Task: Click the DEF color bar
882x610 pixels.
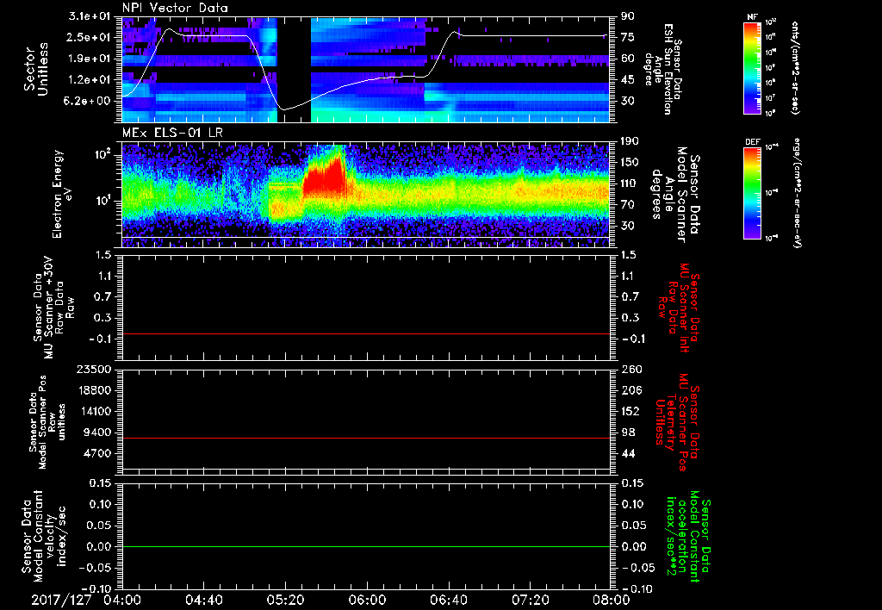Action: [x=752, y=193]
